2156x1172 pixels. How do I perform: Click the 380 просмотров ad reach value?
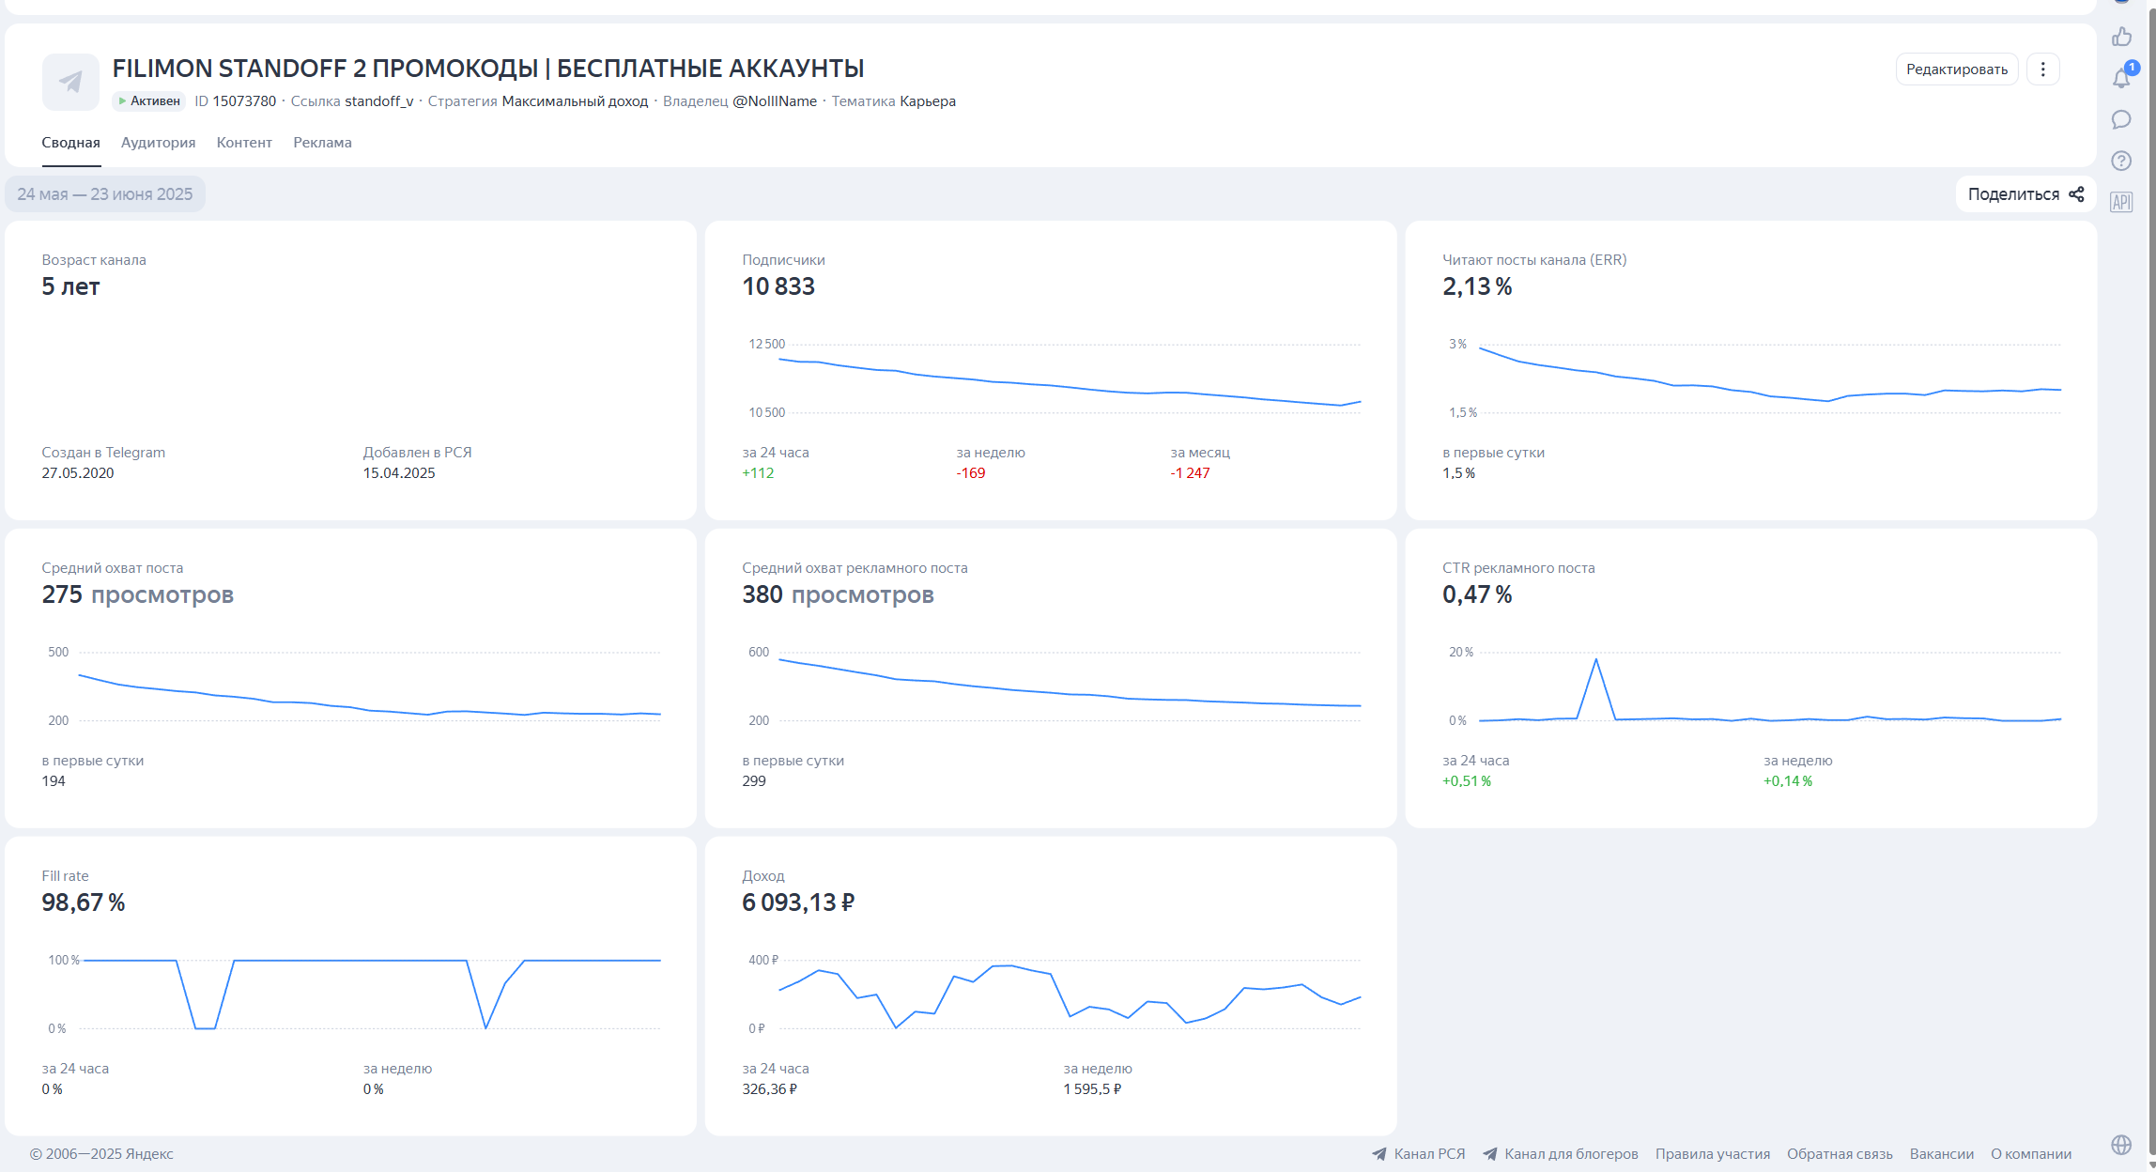(838, 594)
